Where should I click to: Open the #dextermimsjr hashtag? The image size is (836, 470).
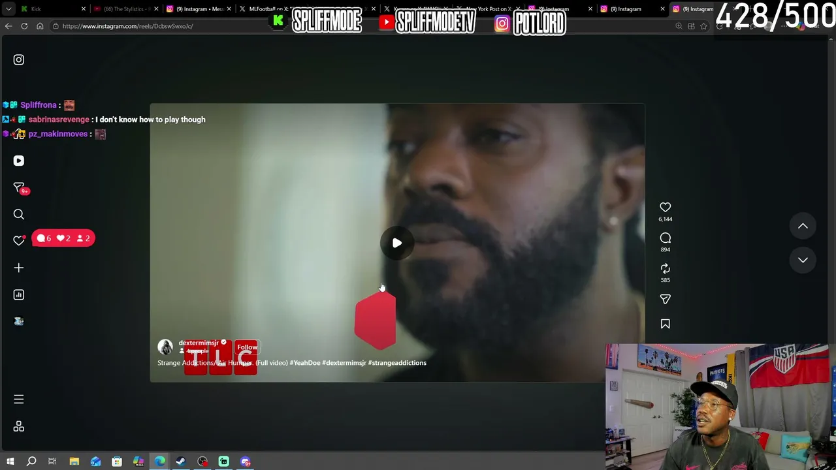click(x=344, y=363)
